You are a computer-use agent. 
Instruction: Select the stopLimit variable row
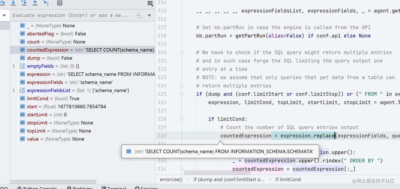(x=83, y=123)
